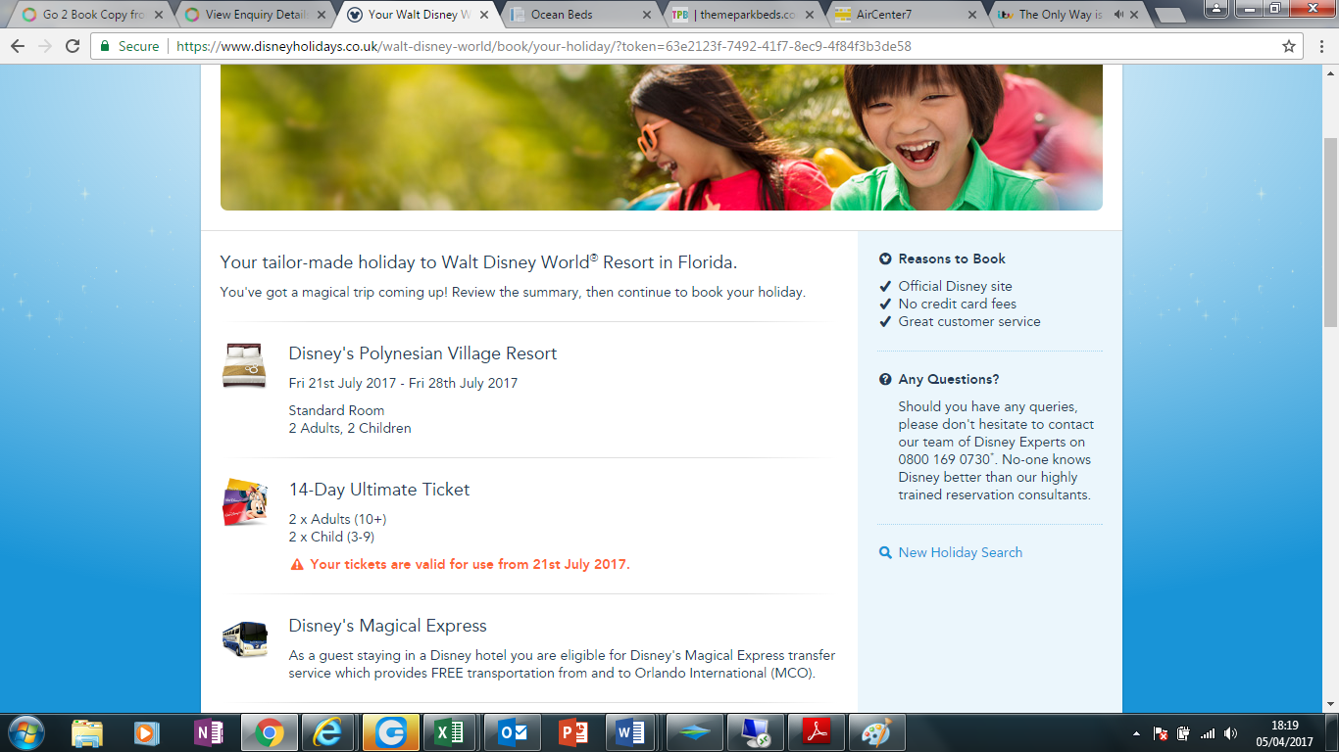Go back to the previous page
The image size is (1339, 752).
click(18, 46)
